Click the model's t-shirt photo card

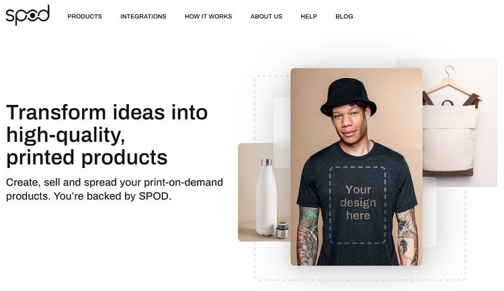pyautogui.click(x=356, y=167)
